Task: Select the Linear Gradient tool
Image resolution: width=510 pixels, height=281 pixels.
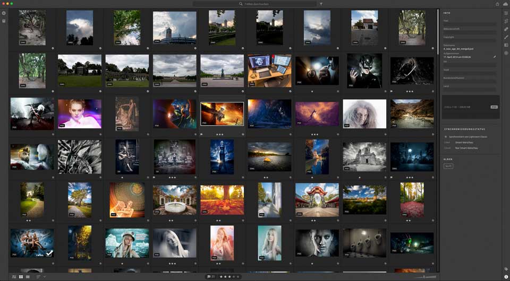Action: click(506, 45)
